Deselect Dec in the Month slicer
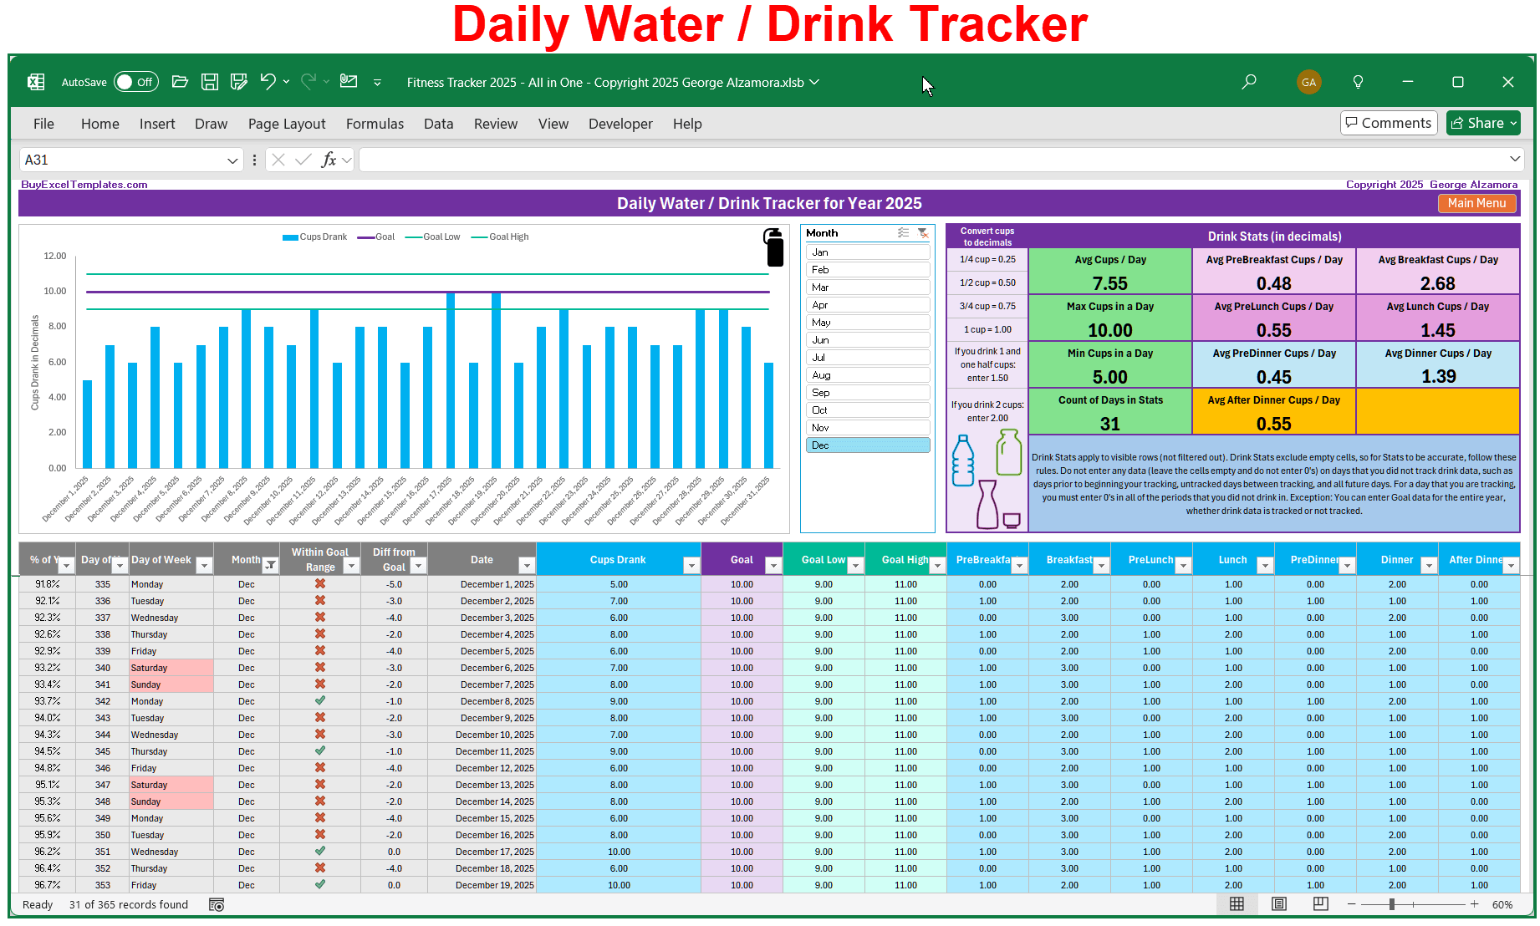The width and height of the screenshot is (1540, 926). pyautogui.click(x=867, y=445)
